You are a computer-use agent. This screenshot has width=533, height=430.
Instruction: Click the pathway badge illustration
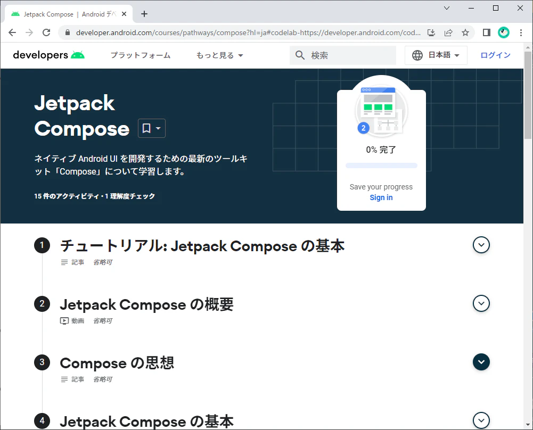pos(381,110)
